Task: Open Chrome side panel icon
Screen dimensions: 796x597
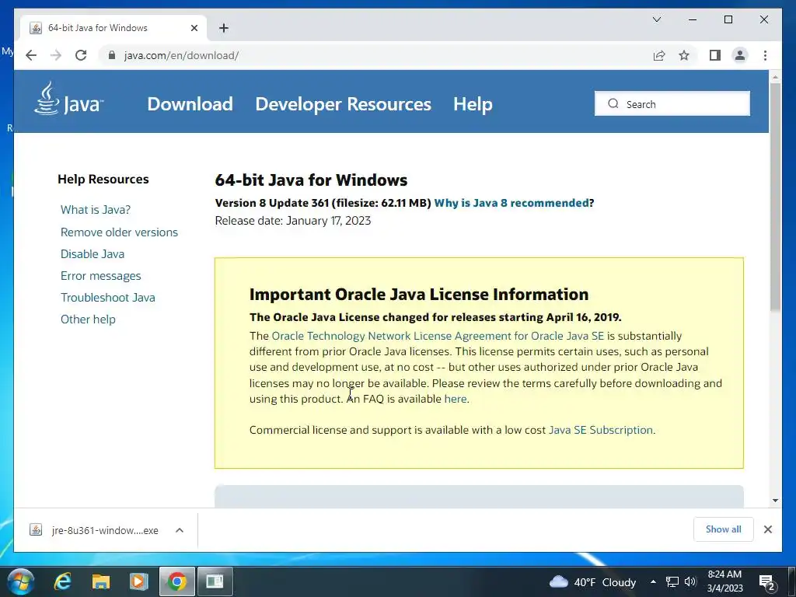Action: pyautogui.click(x=715, y=55)
